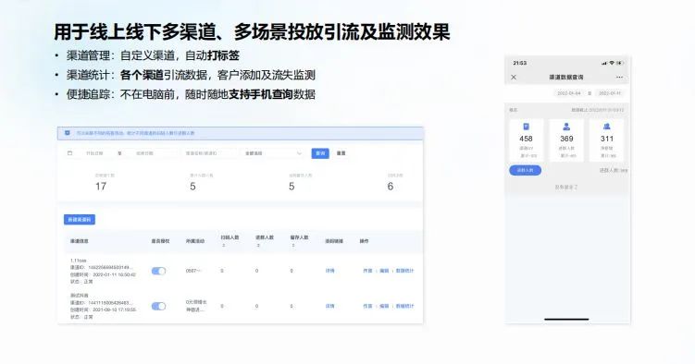Tap the Wi-Fi icon in the phone status bar
Image resolution: width=695 pixels, height=364 pixels.
(612, 63)
